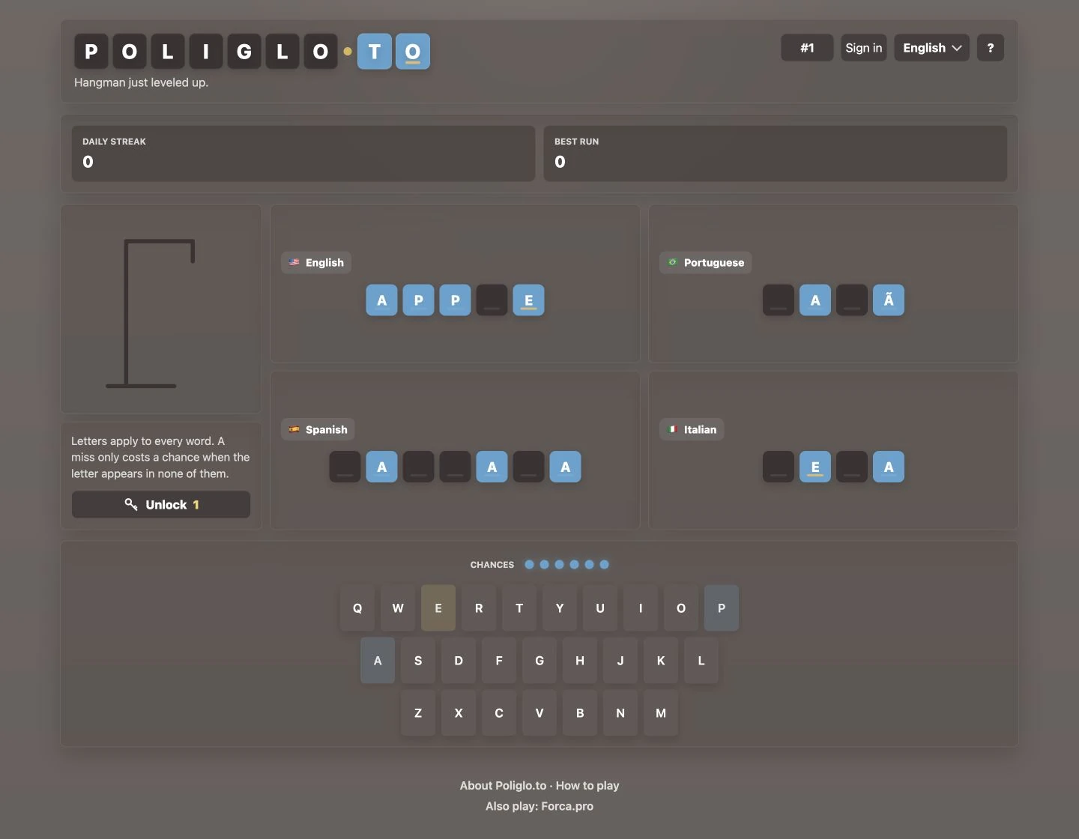Guess letter V on the keyboard
The height and width of the screenshot is (839, 1079).
click(539, 712)
